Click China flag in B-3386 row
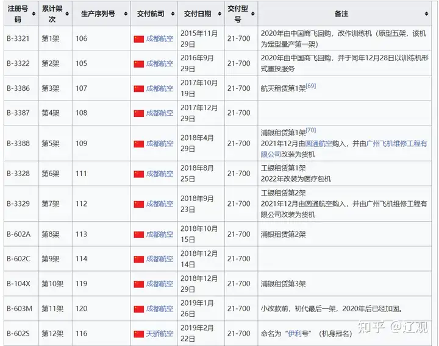The width and height of the screenshot is (439, 346). tap(138, 89)
